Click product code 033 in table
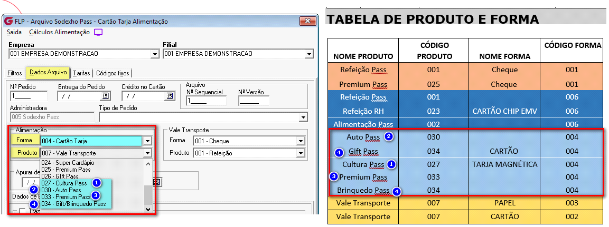The height and width of the screenshot is (227, 609). [x=434, y=177]
